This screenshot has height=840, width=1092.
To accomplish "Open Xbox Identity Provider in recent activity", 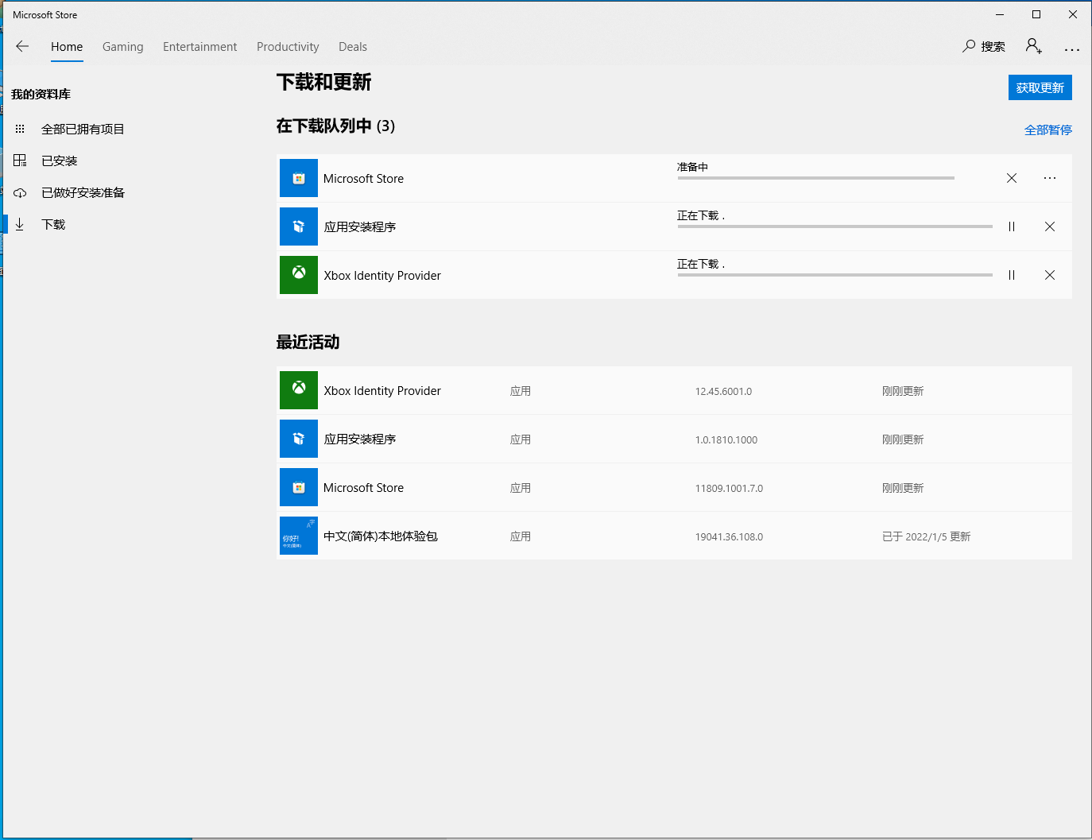I will pyautogui.click(x=382, y=391).
